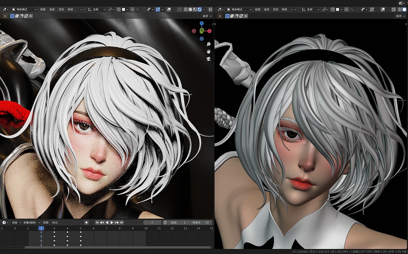Choose intersect selection mode in left viewport
Screen dimensions: 408x254
point(30,16)
